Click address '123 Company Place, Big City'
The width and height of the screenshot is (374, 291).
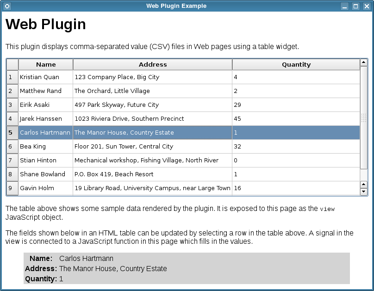(x=153, y=77)
